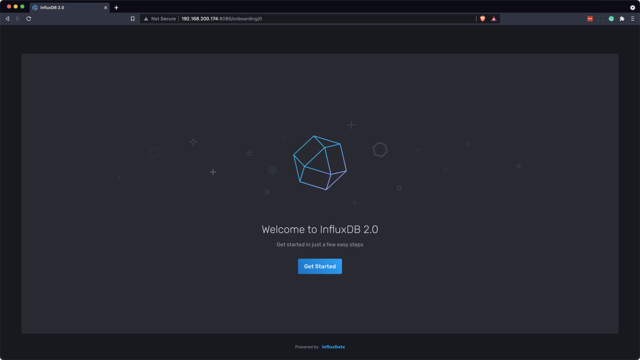The image size is (640, 360).
Task: Click the browser forward arrow
Action: [18, 19]
